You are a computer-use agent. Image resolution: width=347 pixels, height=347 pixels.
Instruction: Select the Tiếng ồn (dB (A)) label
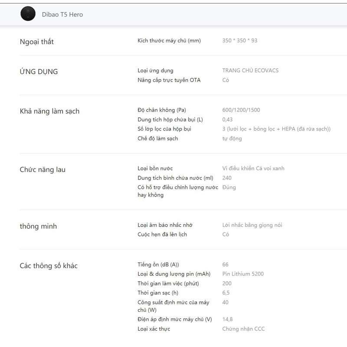tap(158, 265)
